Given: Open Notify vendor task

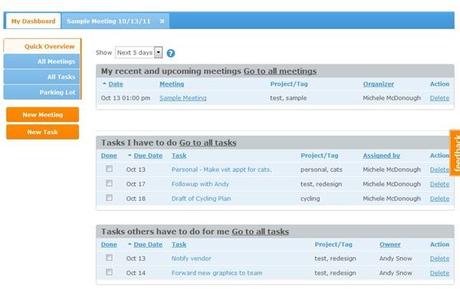Looking at the screenshot, I should (x=191, y=258).
